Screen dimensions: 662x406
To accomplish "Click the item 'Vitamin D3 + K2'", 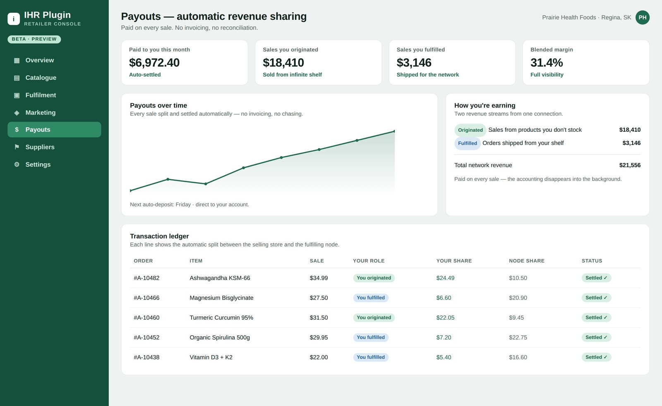I will tap(211, 357).
